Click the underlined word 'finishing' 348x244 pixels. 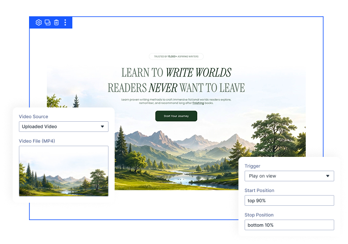(198, 103)
